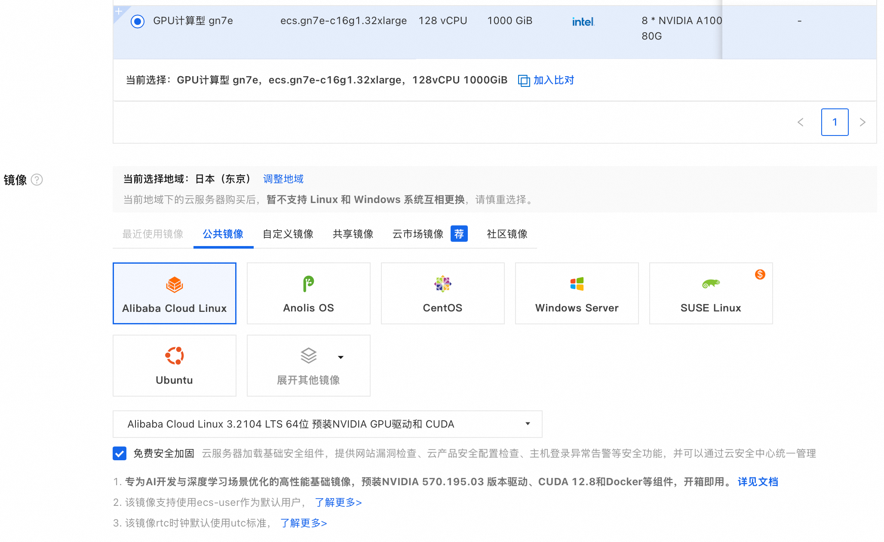Click the 128 vCPU cell
Image resolution: width=884 pixels, height=542 pixels.
click(443, 21)
